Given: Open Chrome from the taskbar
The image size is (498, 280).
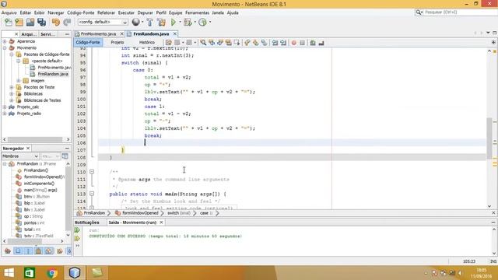Looking at the screenshot, I should coord(52,273).
